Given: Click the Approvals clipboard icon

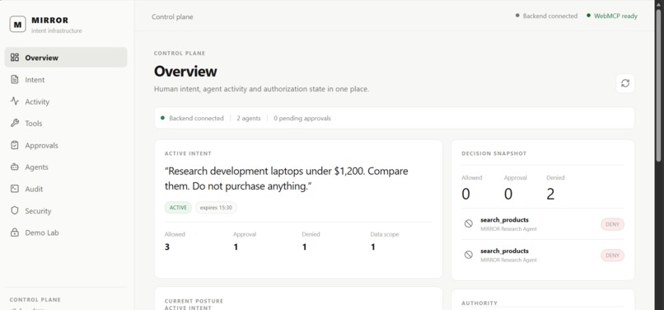Looking at the screenshot, I should pos(15,145).
